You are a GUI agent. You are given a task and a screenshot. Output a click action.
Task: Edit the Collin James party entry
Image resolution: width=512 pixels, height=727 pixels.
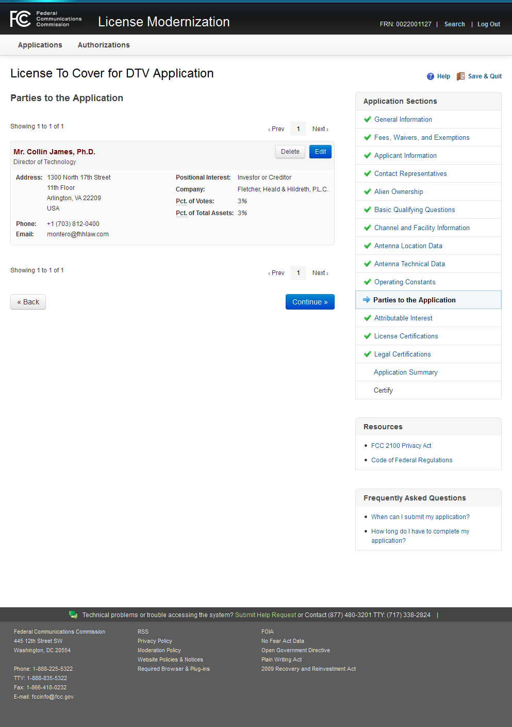[320, 152]
